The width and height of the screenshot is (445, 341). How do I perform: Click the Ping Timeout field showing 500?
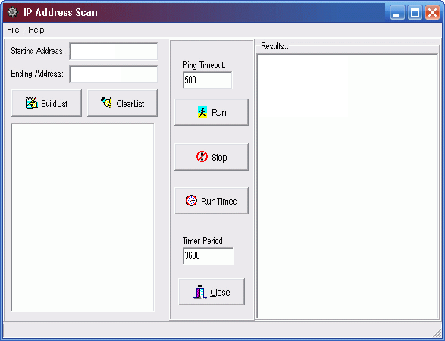click(x=208, y=80)
